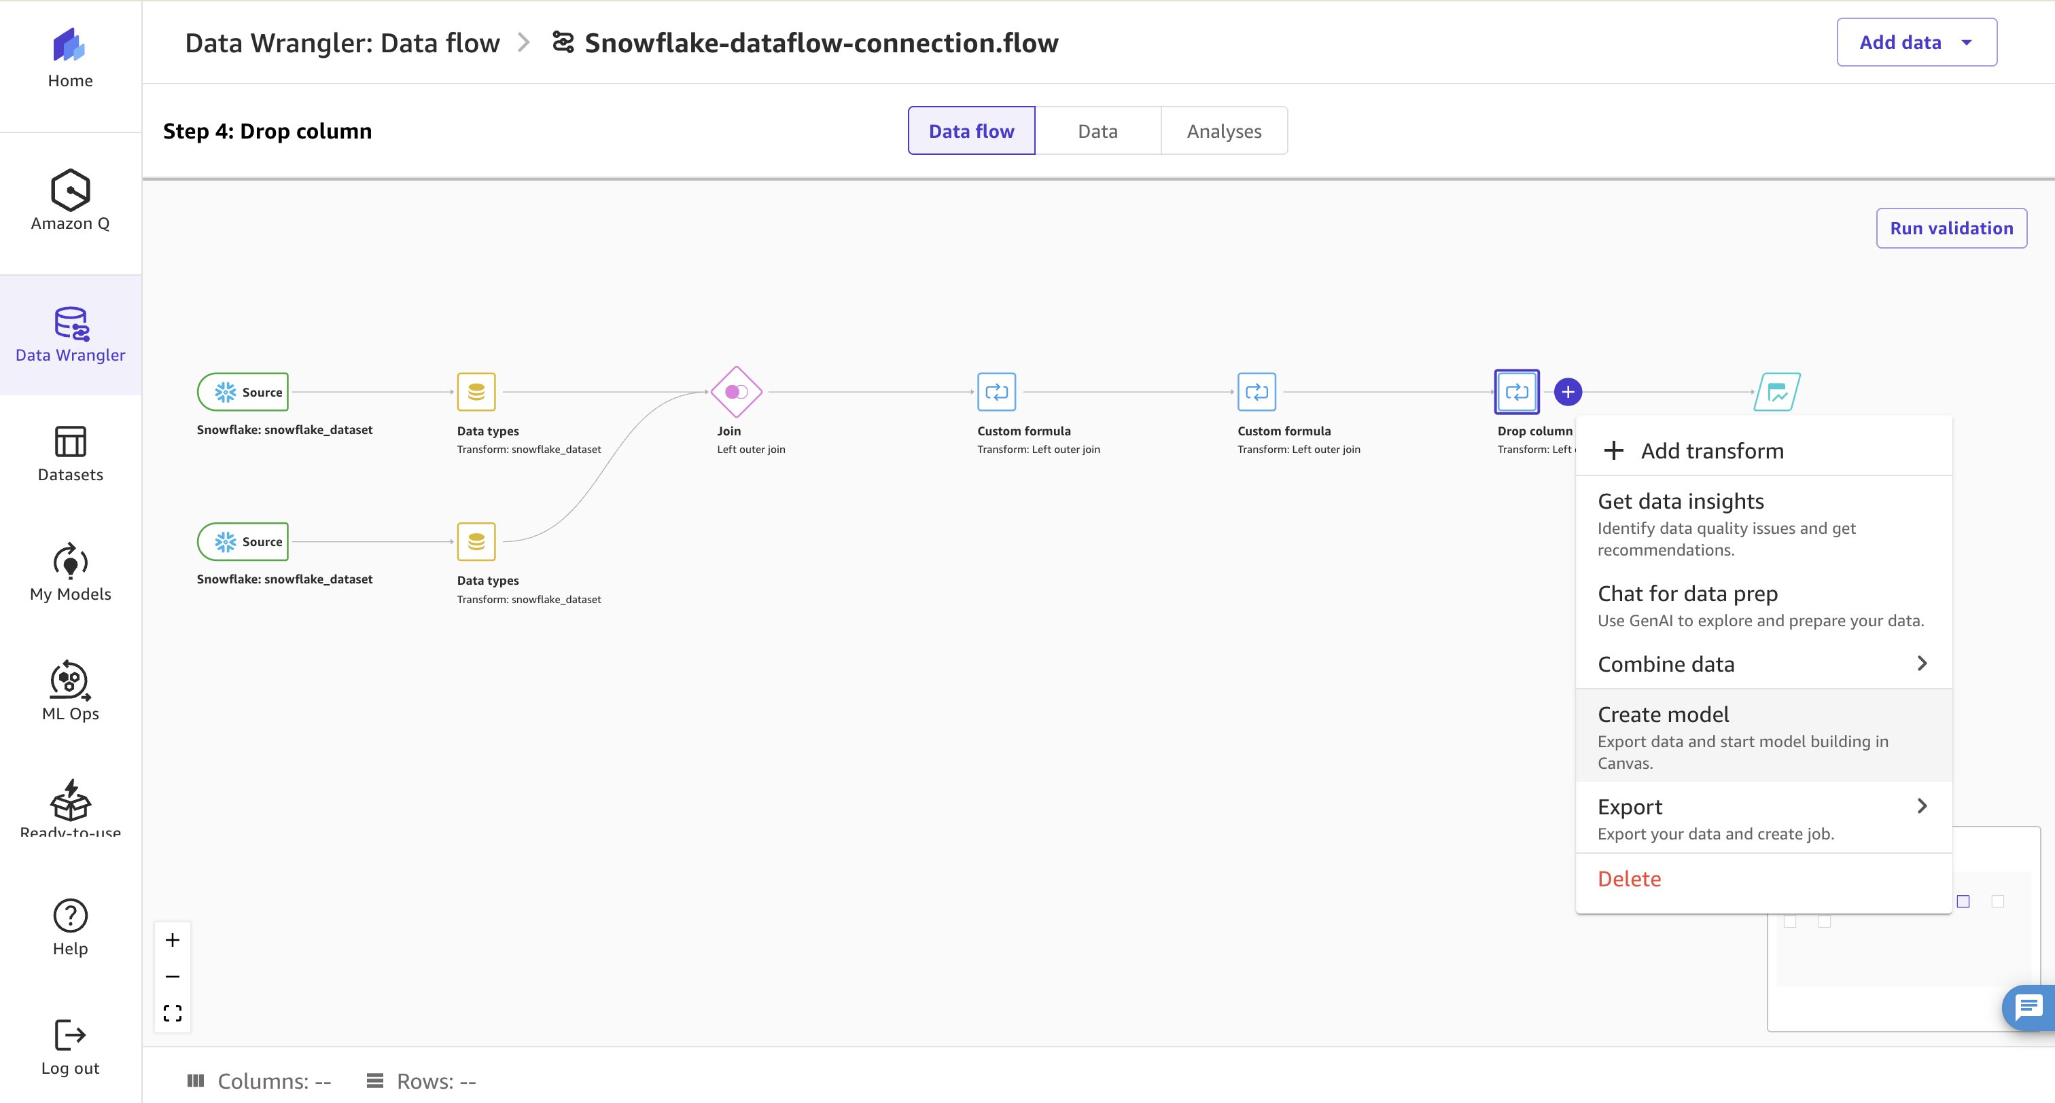2055x1103 pixels.
Task: Click the Step 4: Drop column heading
Action: [267, 131]
